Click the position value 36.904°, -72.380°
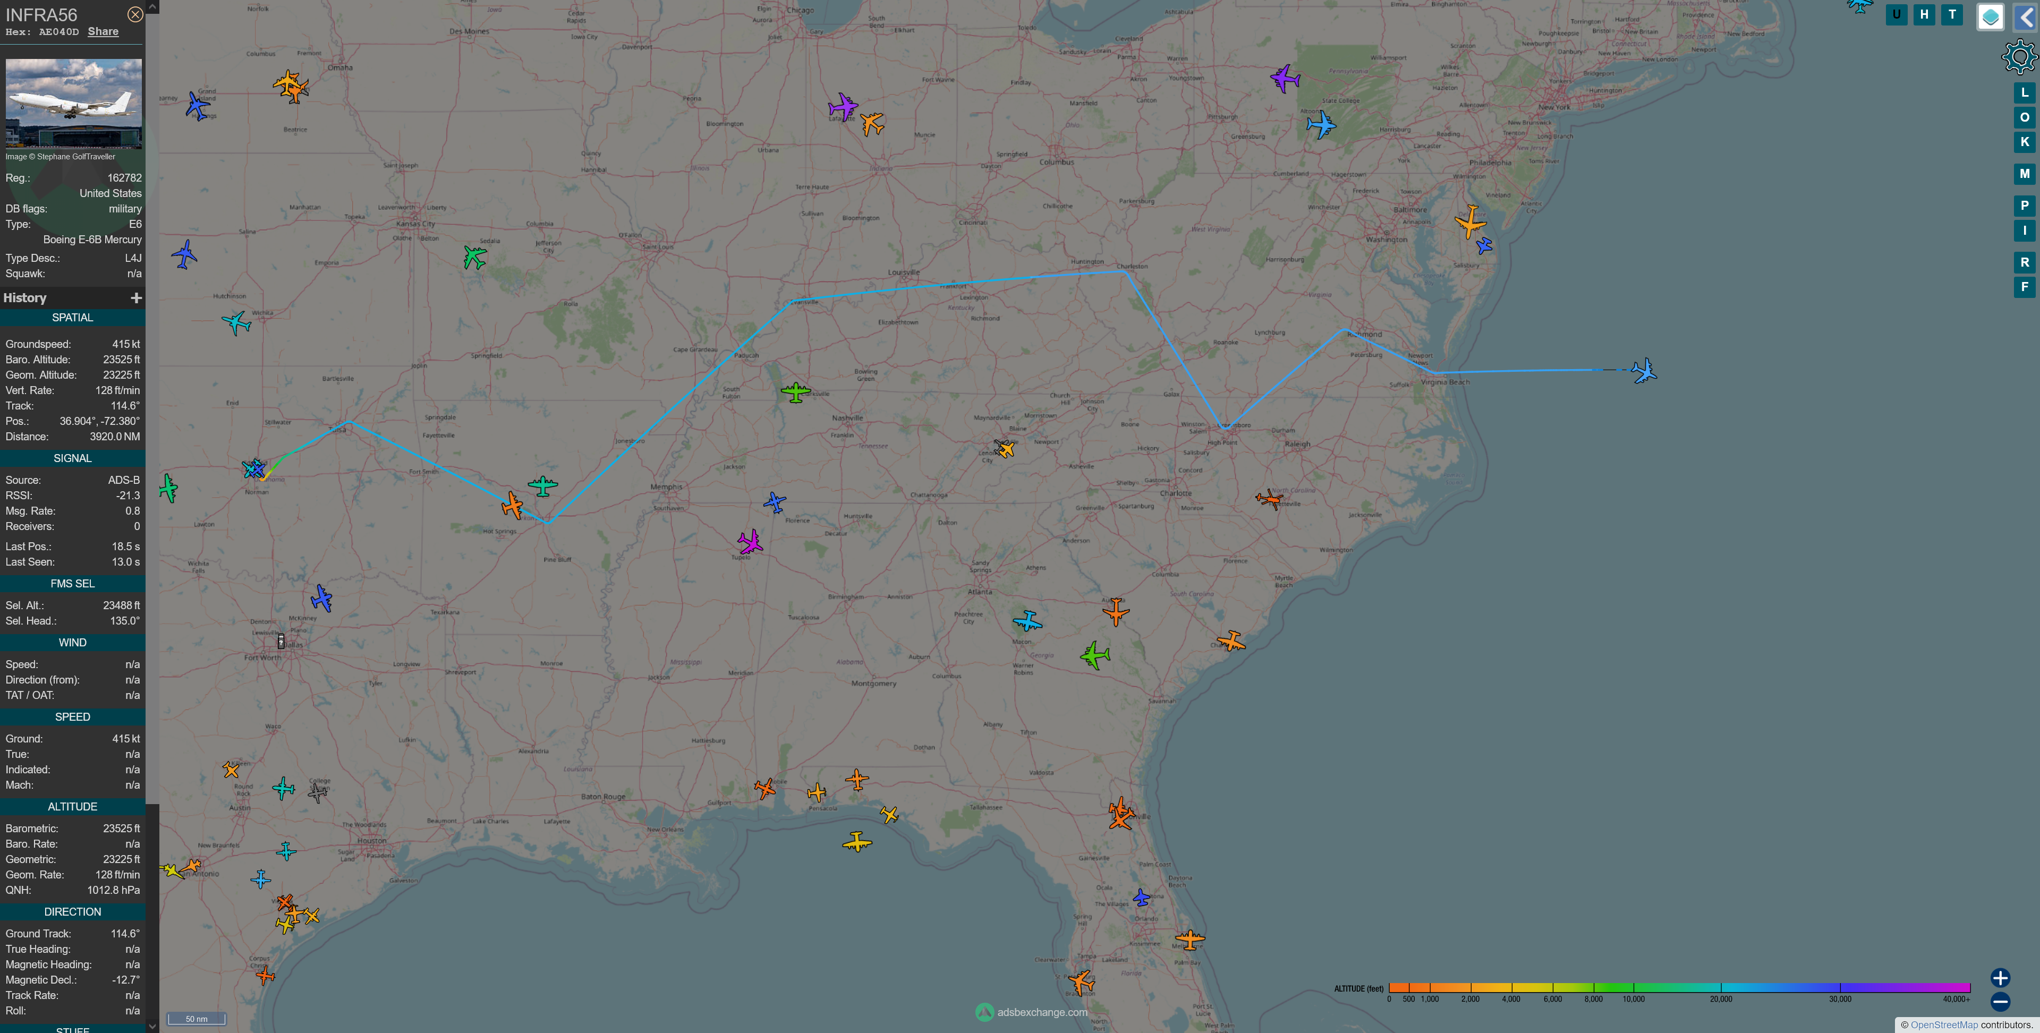2040x1033 pixels. [x=100, y=421]
